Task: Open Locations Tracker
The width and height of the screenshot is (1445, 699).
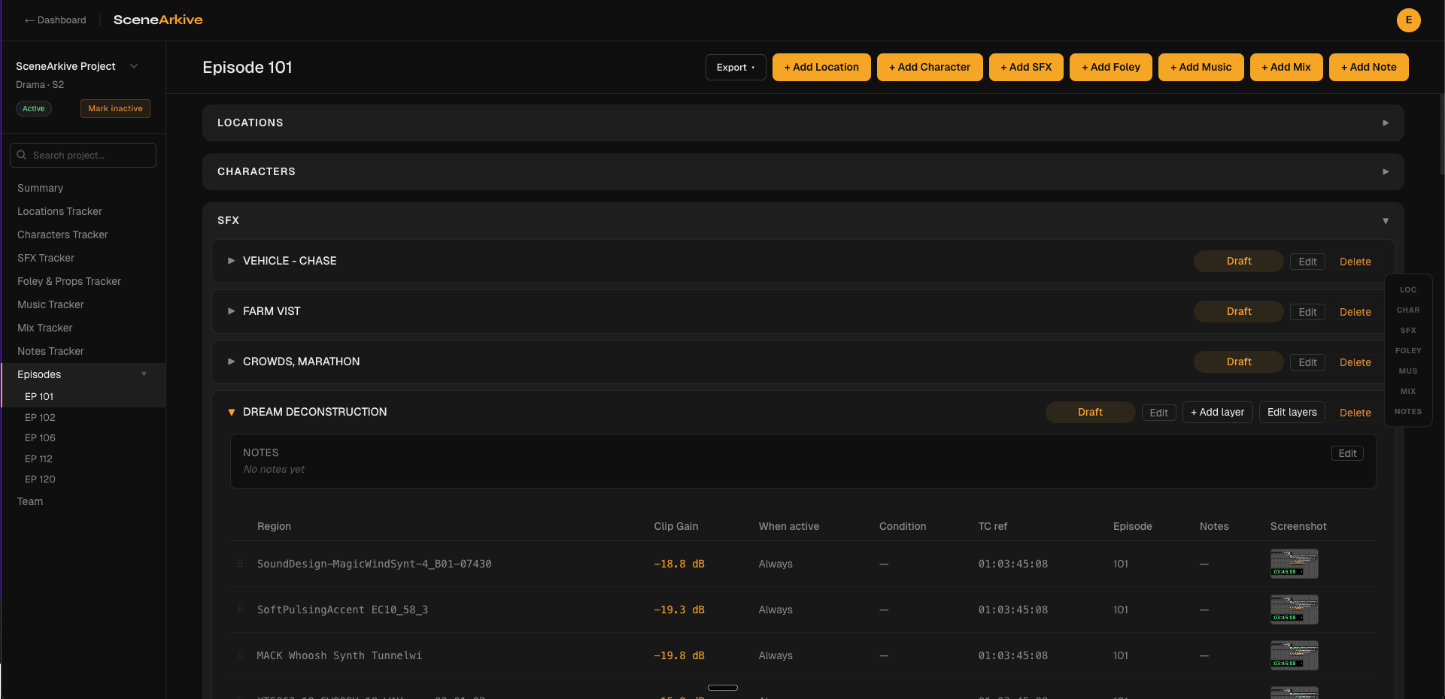Action: pyautogui.click(x=59, y=211)
